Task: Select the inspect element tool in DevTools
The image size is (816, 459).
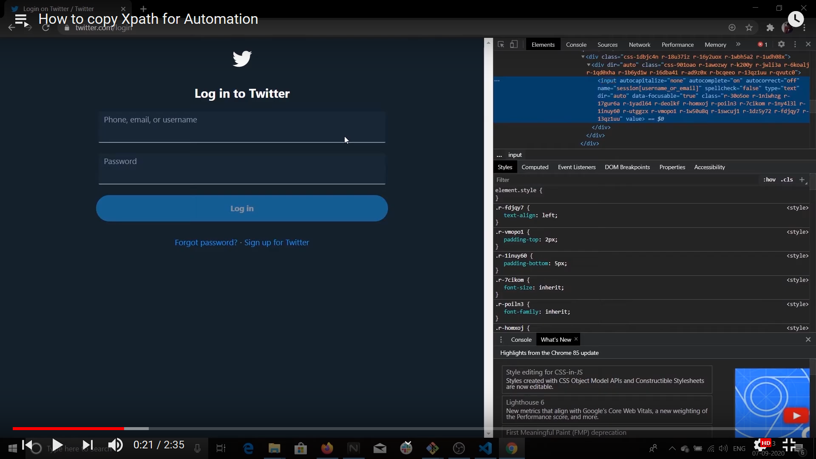Action: click(501, 44)
